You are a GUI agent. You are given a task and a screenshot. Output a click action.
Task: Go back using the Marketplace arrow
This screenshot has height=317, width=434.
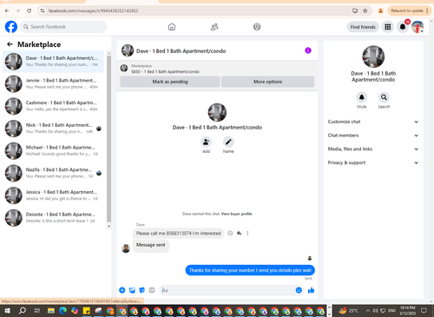click(10, 44)
